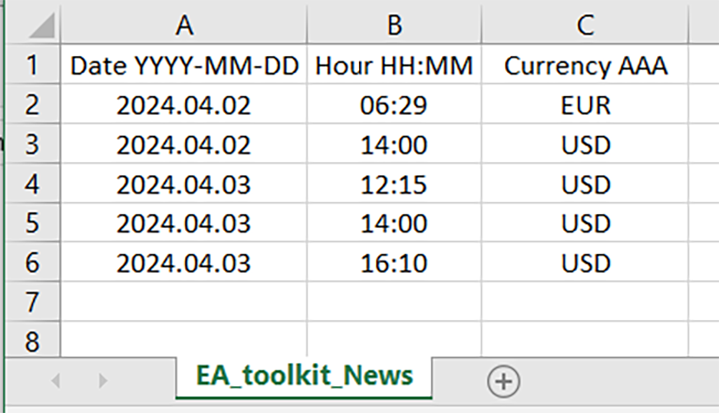Select column C header

[x=585, y=24]
